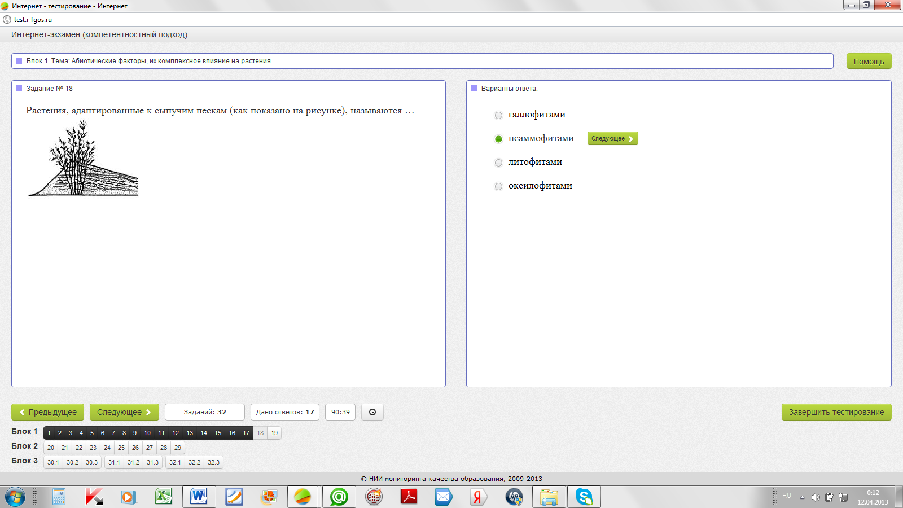Go to question 20 in Блок 2

(51, 448)
